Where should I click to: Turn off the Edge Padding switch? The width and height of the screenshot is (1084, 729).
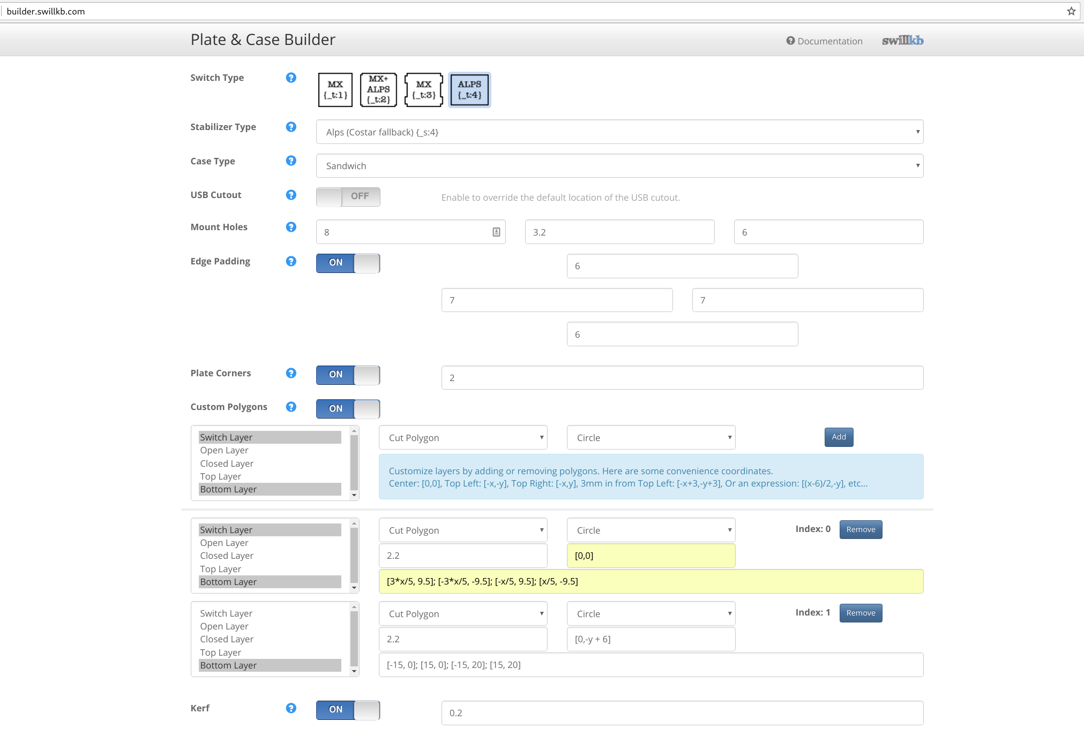(348, 263)
